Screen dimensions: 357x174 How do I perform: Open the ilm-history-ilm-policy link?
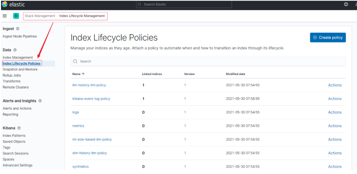pos(89,85)
